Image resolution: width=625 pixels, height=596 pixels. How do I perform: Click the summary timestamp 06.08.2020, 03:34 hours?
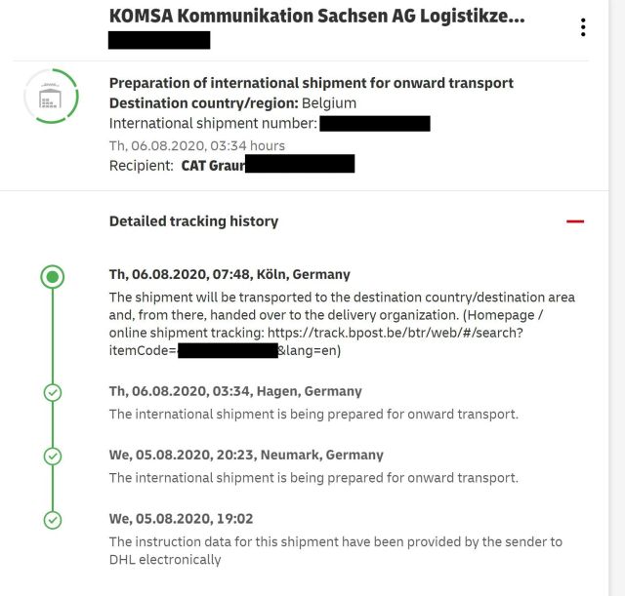(x=197, y=145)
